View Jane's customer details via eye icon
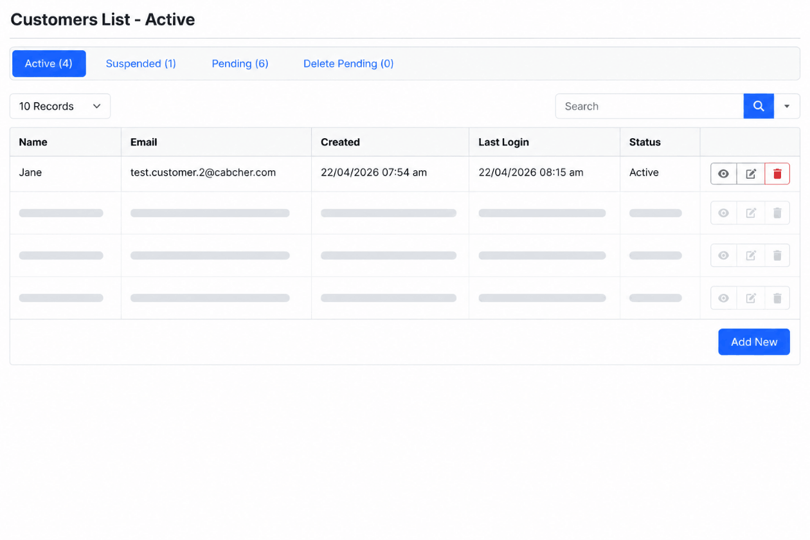 point(724,174)
